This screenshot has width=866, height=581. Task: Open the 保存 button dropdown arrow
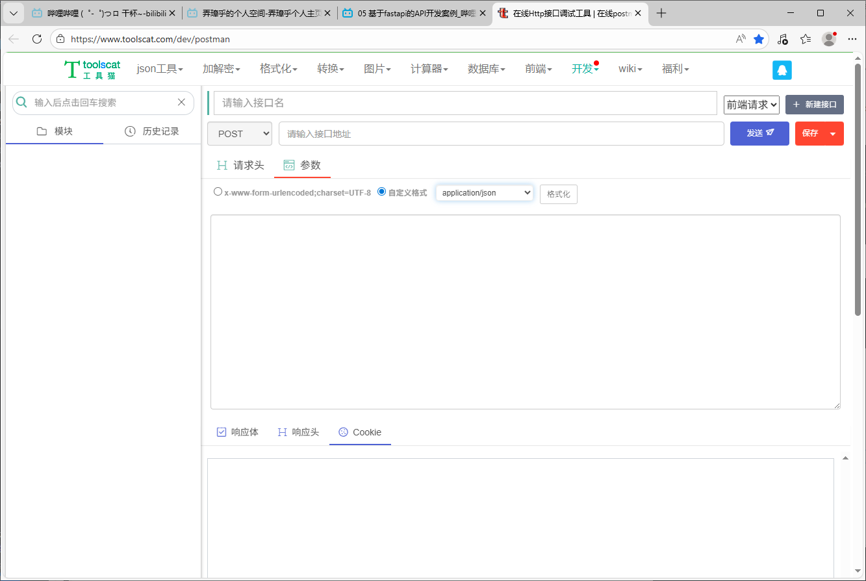pyautogui.click(x=833, y=134)
